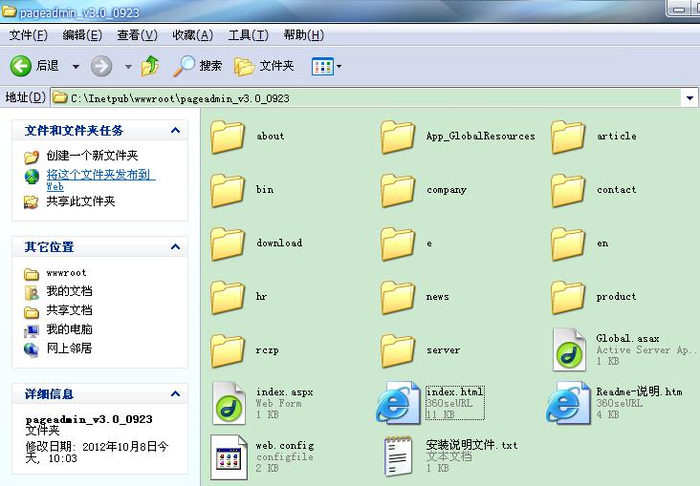Click the Up folder toolbar icon
This screenshot has width=700, height=486.
tap(150, 66)
